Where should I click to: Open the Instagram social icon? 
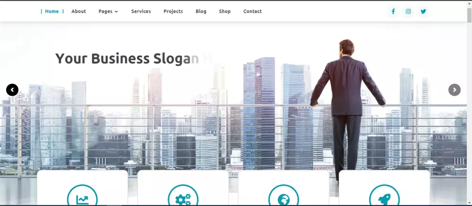click(408, 11)
